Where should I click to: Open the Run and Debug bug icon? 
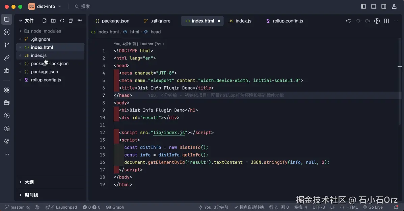coord(7,71)
